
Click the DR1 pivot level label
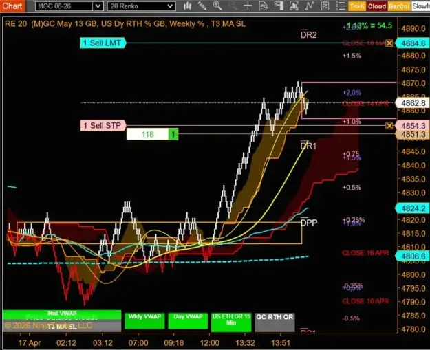[308, 146]
